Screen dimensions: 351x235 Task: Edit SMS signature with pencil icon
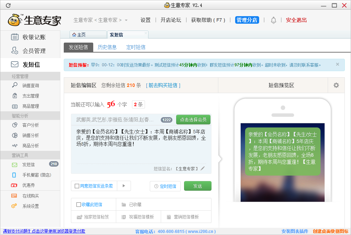pyautogui.click(x=203, y=168)
